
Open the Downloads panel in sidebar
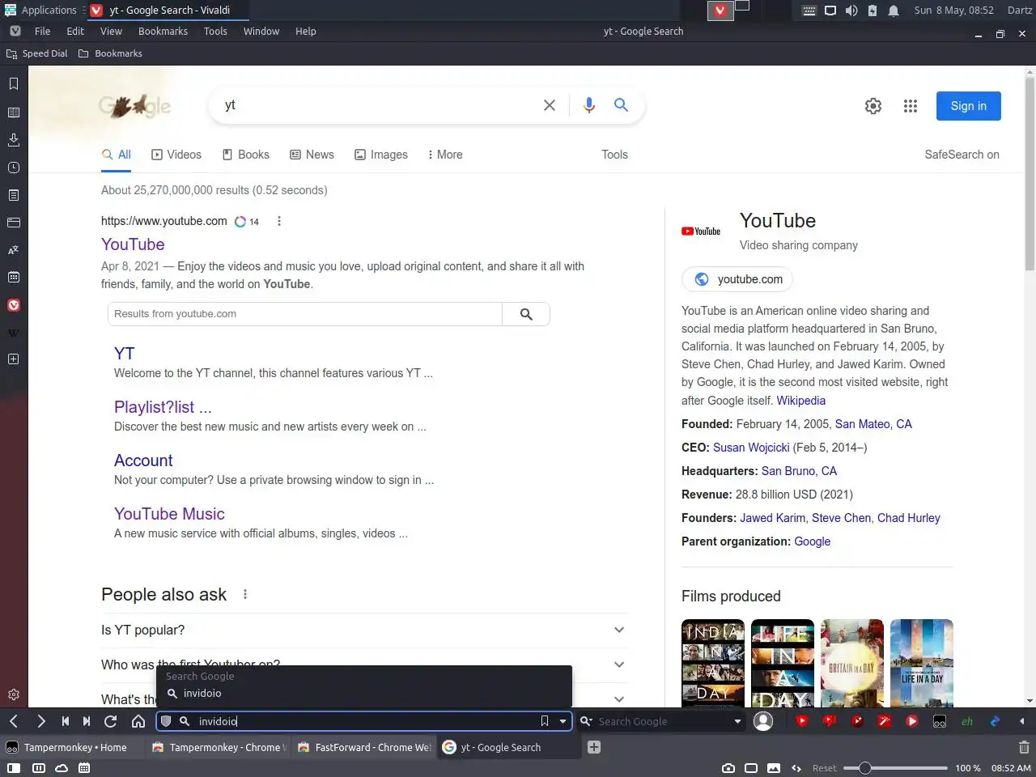pos(14,140)
